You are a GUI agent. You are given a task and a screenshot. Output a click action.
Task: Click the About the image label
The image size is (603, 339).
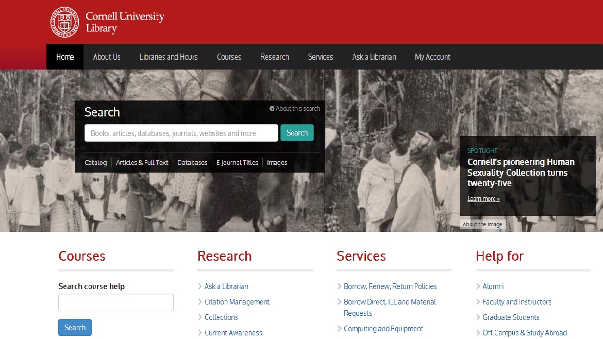pyautogui.click(x=482, y=224)
